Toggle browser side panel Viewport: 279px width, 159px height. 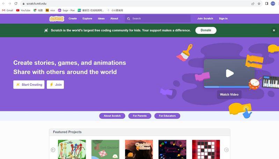(266, 3)
